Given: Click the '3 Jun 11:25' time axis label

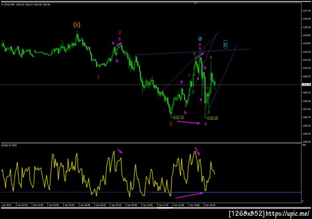Looking at the screenshot, I should (162, 205).
